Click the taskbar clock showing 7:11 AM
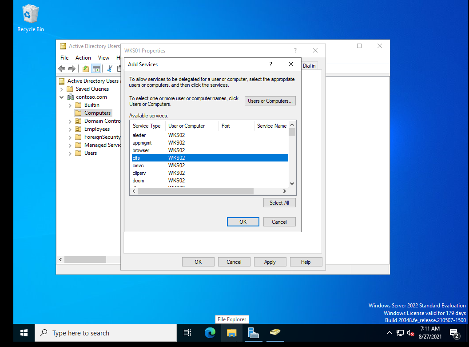 tap(430, 333)
